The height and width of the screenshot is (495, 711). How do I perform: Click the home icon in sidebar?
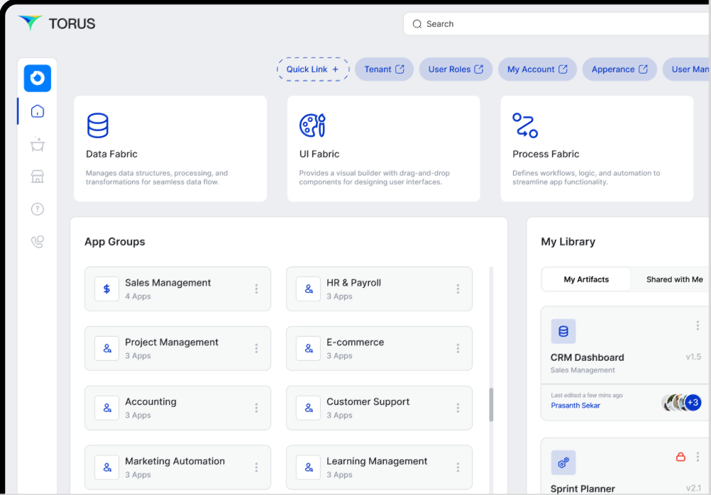[x=38, y=111]
